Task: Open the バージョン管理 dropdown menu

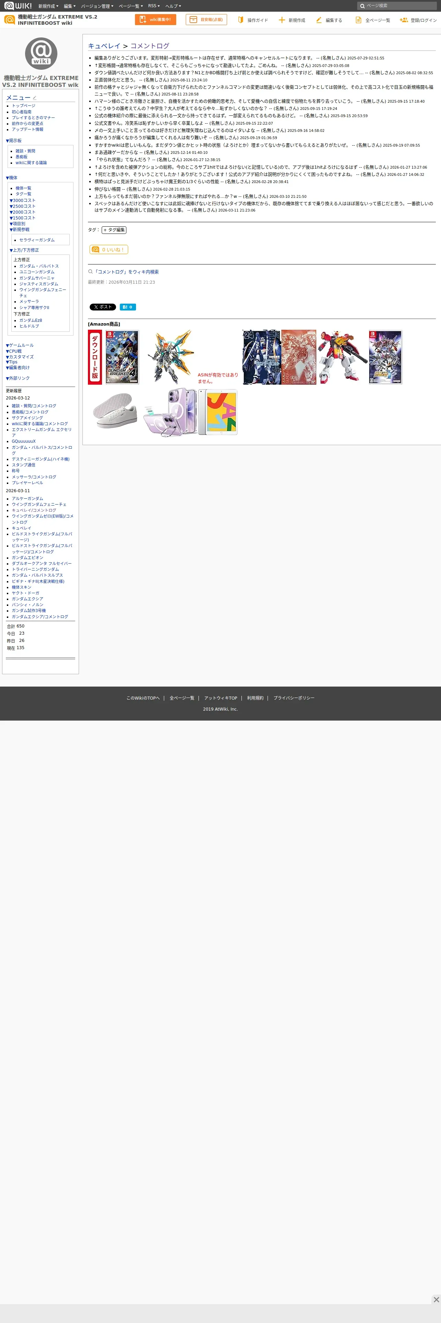Action: point(97,6)
